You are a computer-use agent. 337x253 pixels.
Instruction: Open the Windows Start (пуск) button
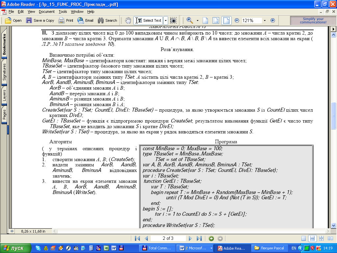tap(15, 248)
